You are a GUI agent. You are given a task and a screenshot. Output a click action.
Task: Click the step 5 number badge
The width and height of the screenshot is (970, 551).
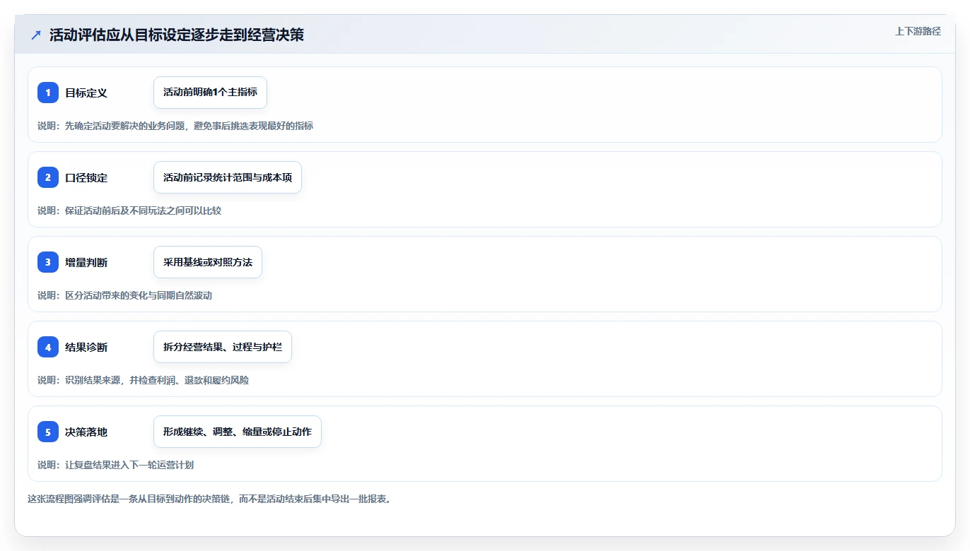(x=48, y=432)
